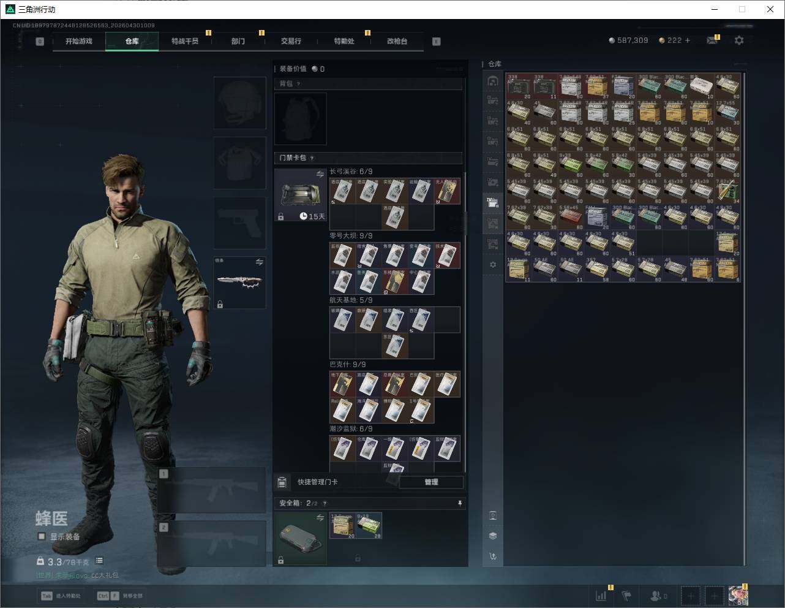Screen dimensions: 785x608
Task: Switch to the 开始游戏 tab
Action: pos(79,41)
